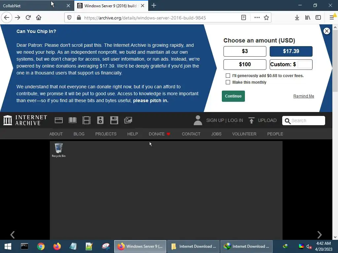Open the Texts book icon
This screenshot has width=338, height=253.
tap(73, 120)
